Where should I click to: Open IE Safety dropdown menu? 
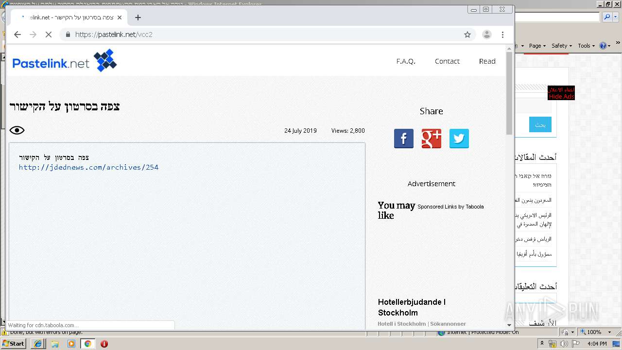click(x=562, y=46)
